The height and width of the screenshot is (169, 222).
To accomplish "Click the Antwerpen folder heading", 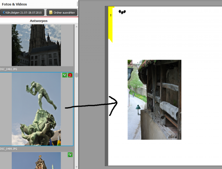I will click(x=38, y=21).
